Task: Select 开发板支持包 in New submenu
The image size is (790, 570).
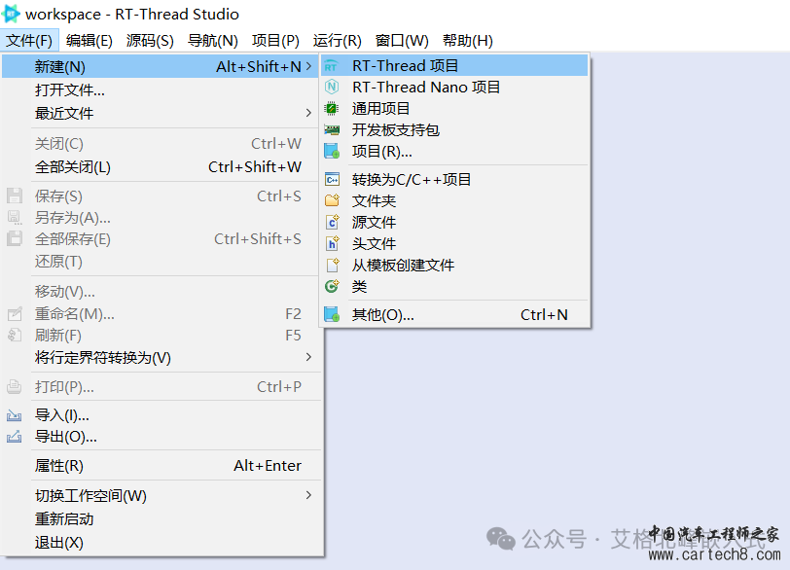Action: [454, 130]
